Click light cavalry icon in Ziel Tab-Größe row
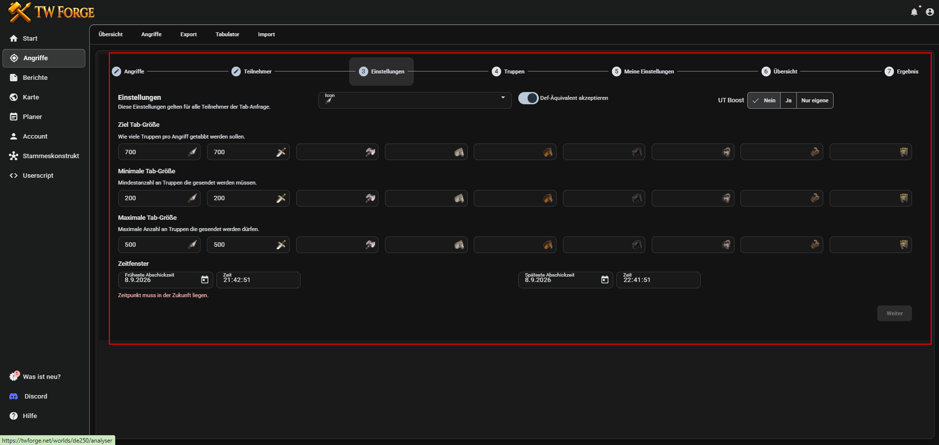This screenshot has width=939, height=445. 548,152
